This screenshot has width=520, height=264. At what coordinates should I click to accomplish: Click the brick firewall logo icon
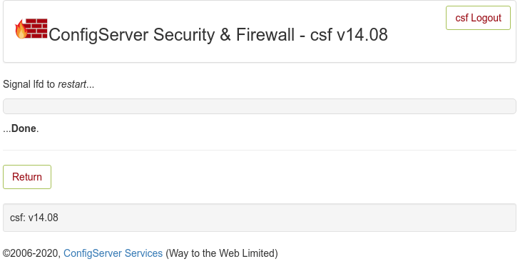[31, 29]
